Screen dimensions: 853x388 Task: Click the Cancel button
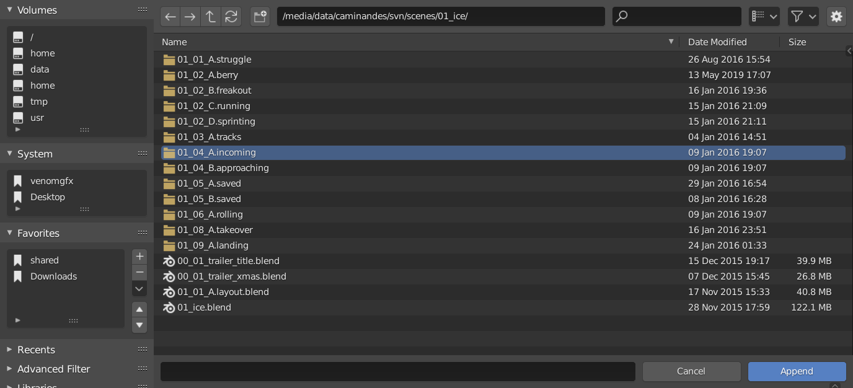coord(691,371)
